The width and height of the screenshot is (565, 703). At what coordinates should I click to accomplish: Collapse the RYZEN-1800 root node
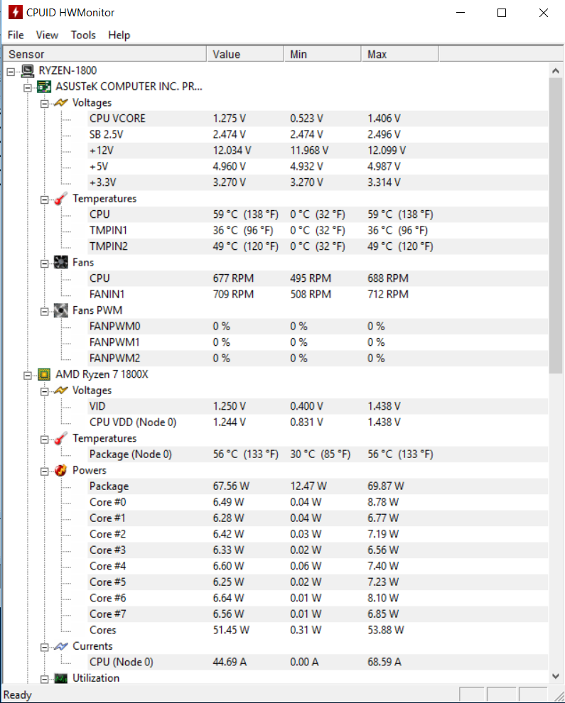(x=11, y=71)
